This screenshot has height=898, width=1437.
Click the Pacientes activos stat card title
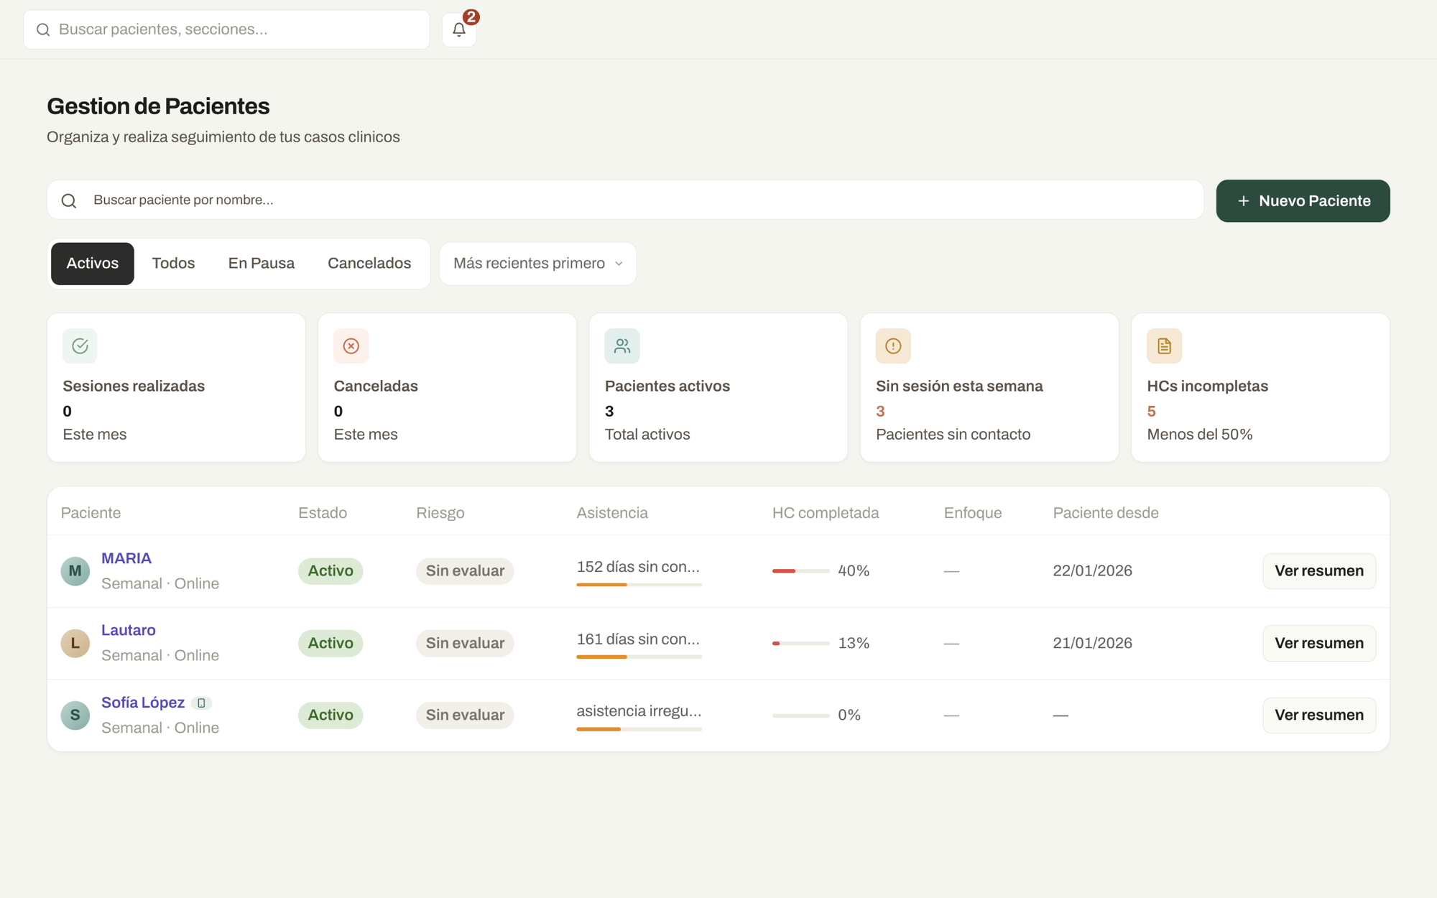(667, 386)
